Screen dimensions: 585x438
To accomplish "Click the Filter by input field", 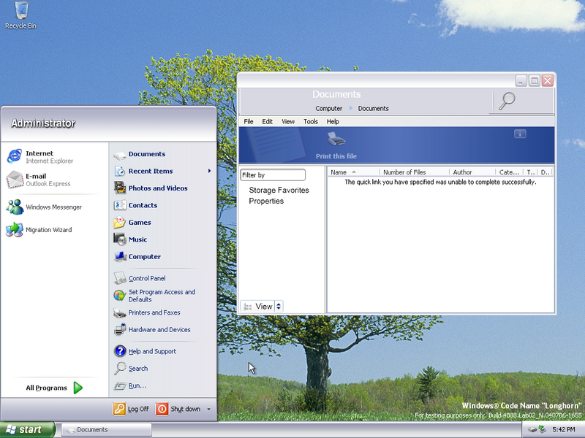I will pyautogui.click(x=273, y=175).
